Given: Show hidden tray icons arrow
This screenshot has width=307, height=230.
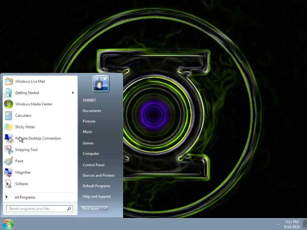Looking at the screenshot, I should pos(278,224).
